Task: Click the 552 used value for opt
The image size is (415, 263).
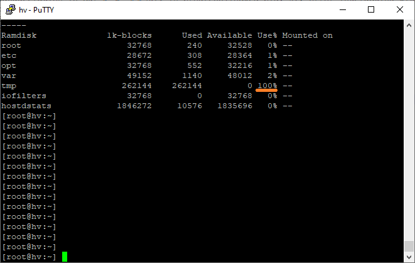Action: (x=195, y=65)
